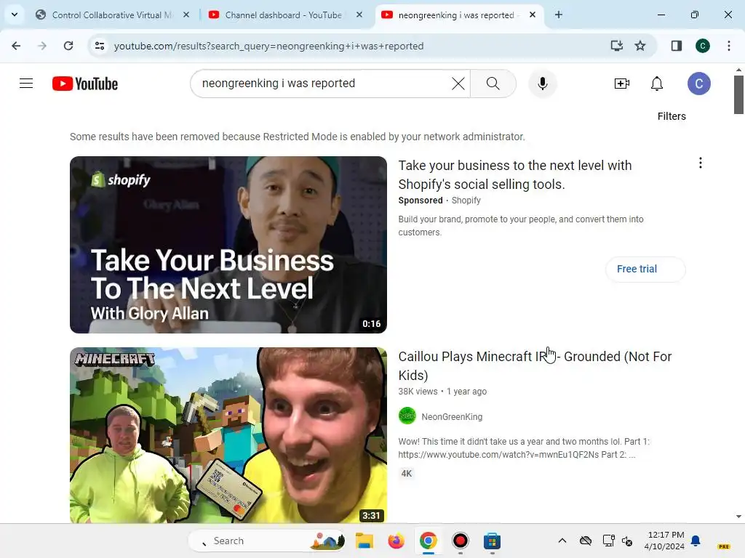Bookmark this page with star icon
The image size is (745, 558).
click(640, 46)
